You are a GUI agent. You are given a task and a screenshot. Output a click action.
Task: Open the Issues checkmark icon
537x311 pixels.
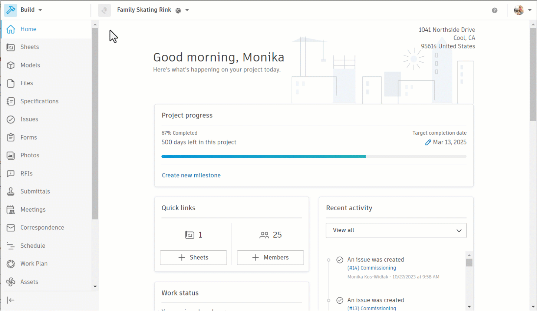pos(11,119)
